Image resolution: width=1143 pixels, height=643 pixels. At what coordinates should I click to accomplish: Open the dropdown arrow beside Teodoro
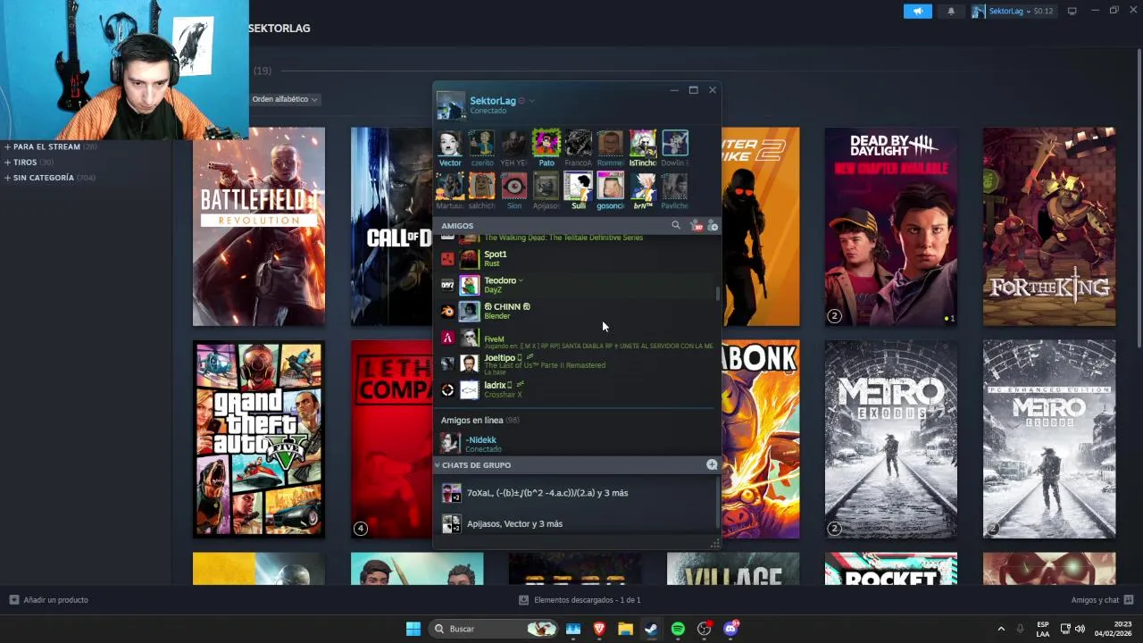(521, 280)
